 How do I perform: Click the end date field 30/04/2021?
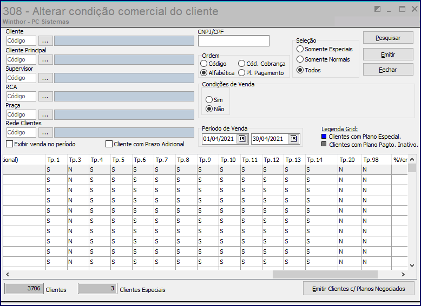pos(269,139)
